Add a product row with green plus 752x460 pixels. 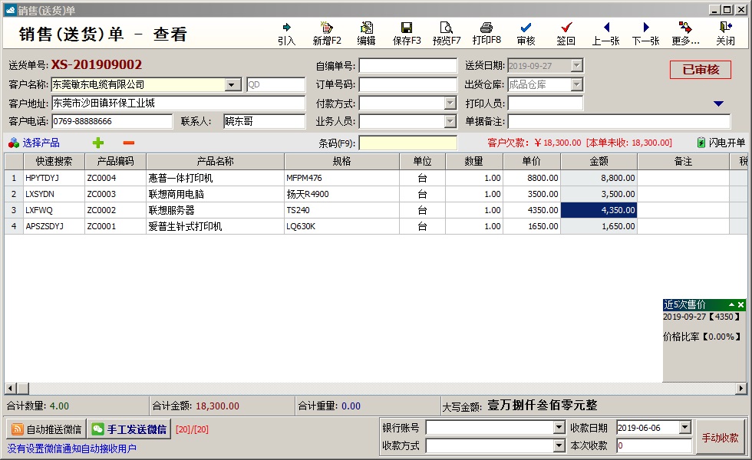click(98, 143)
